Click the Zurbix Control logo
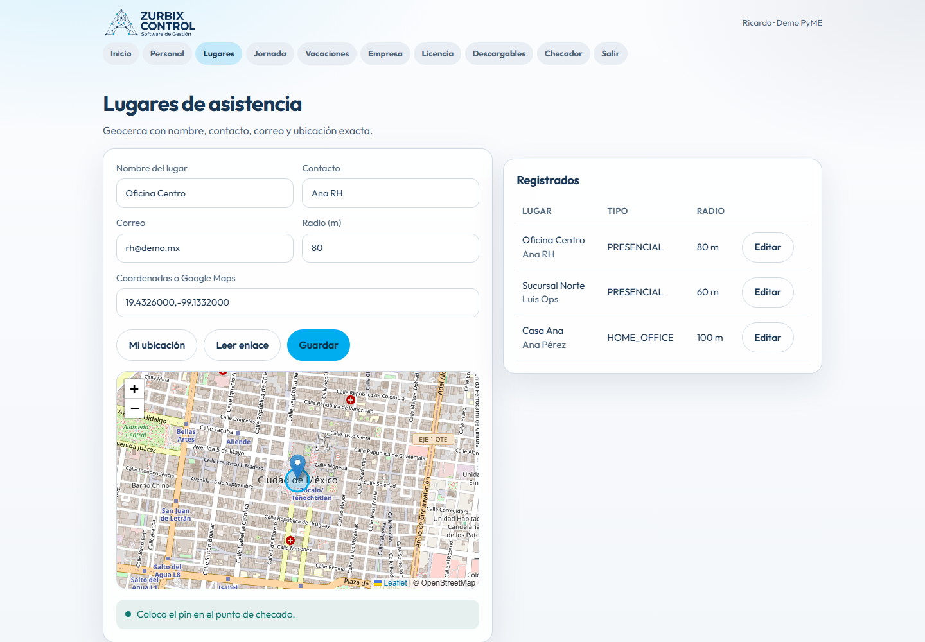This screenshot has height=642, width=925. (150, 22)
